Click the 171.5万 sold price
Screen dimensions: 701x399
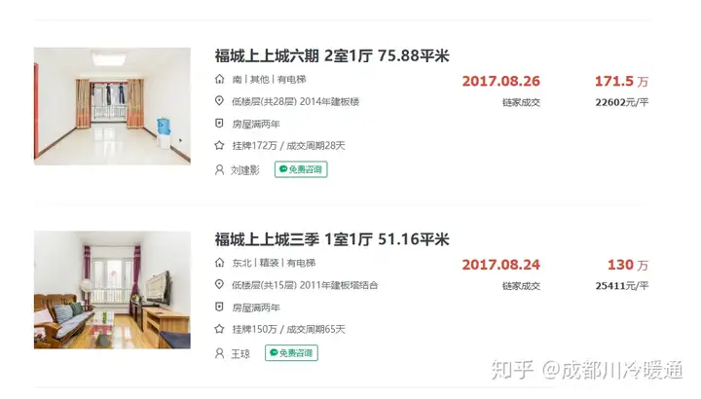[x=621, y=82]
